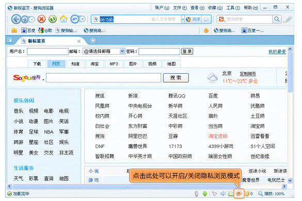
Task: Mute sound with the speaker status icon
Action: tap(223, 193)
